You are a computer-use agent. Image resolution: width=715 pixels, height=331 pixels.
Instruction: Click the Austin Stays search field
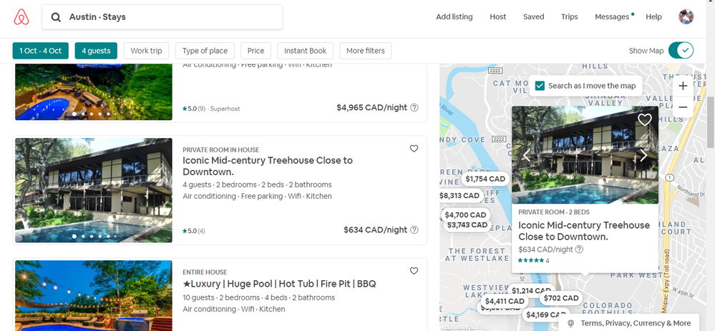pyautogui.click(x=162, y=17)
